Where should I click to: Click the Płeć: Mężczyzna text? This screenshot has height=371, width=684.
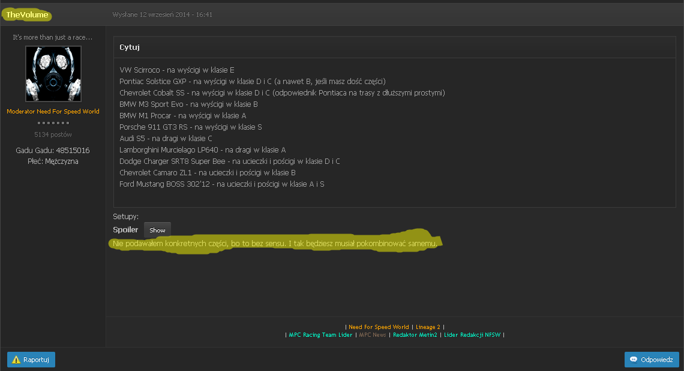point(53,161)
